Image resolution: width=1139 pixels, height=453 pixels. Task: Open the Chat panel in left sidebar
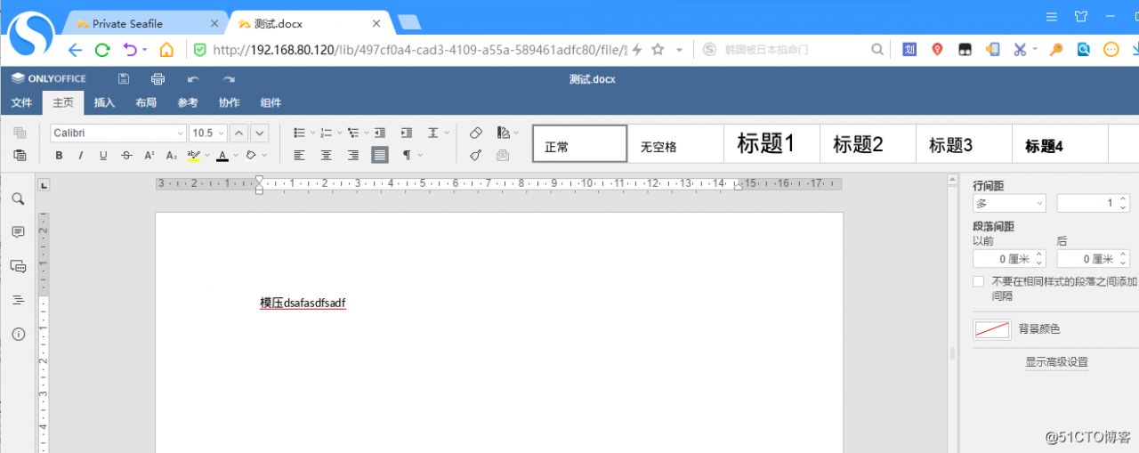18,266
